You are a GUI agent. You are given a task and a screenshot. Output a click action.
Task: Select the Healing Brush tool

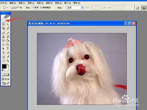point(4,33)
